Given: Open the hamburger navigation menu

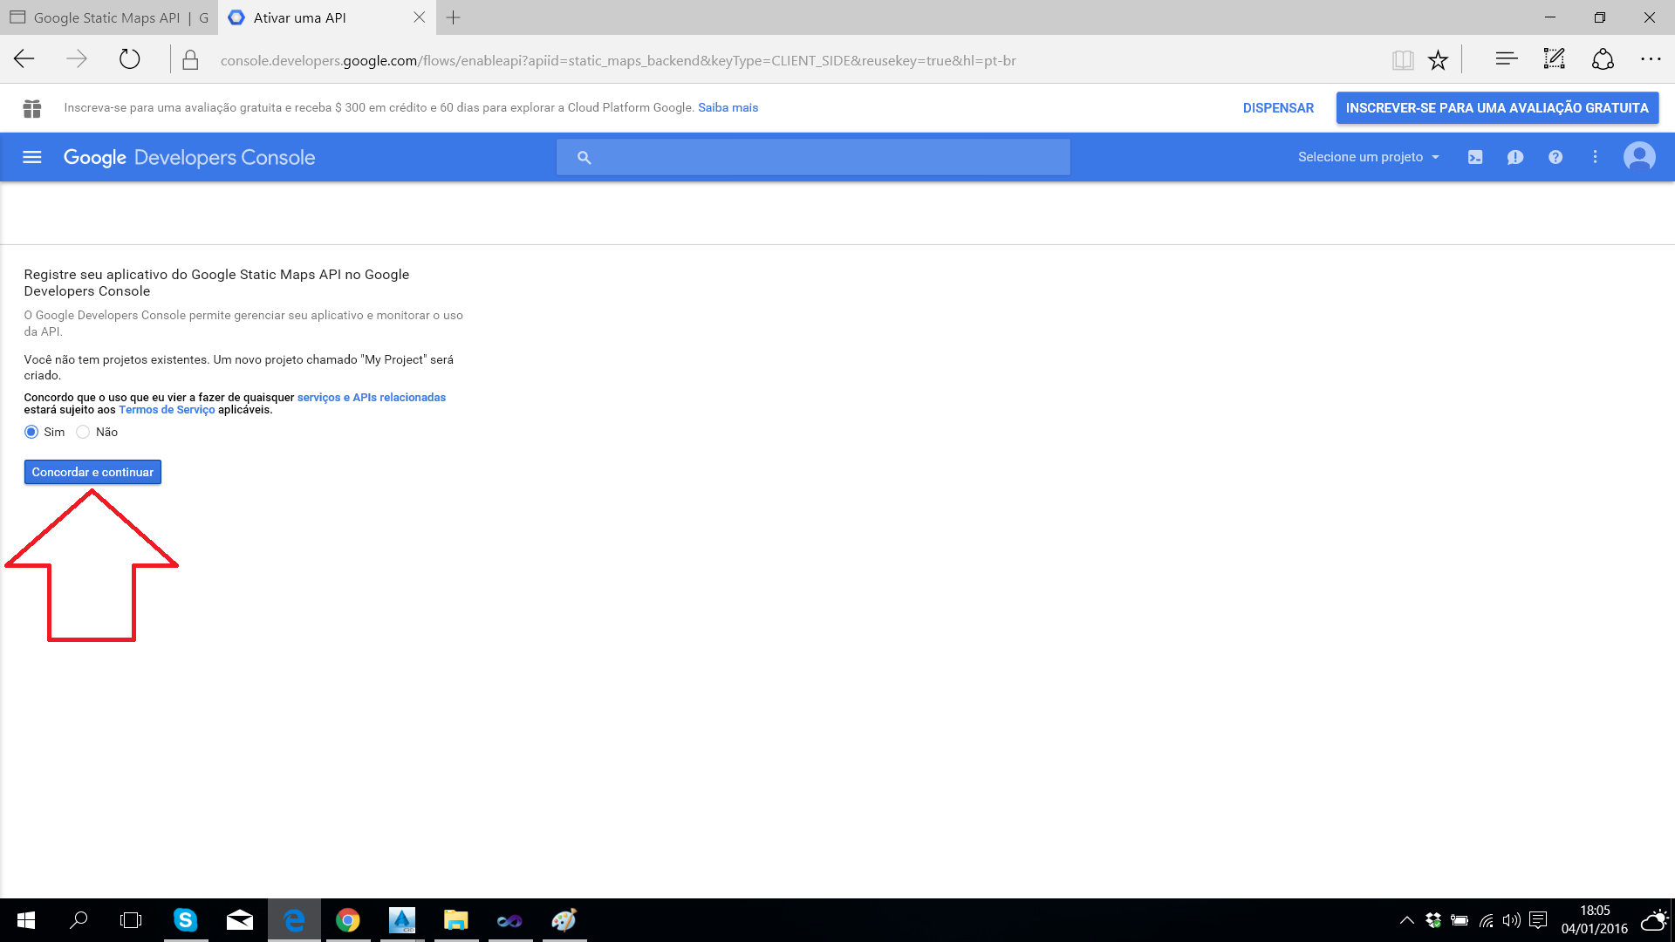Looking at the screenshot, I should 32,157.
